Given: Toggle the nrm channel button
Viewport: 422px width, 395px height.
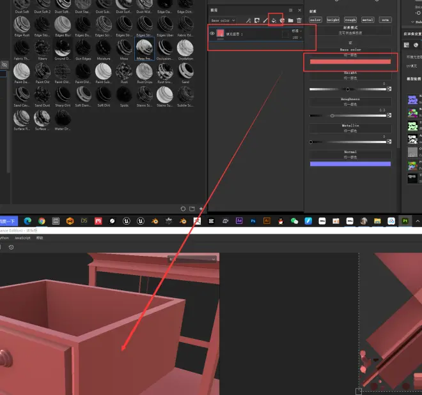Looking at the screenshot, I should click(385, 20).
